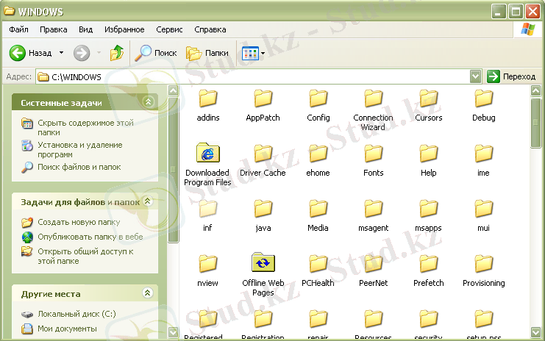Select the Cursors folder icon
This screenshot has height=341, width=545.
coord(429,98)
